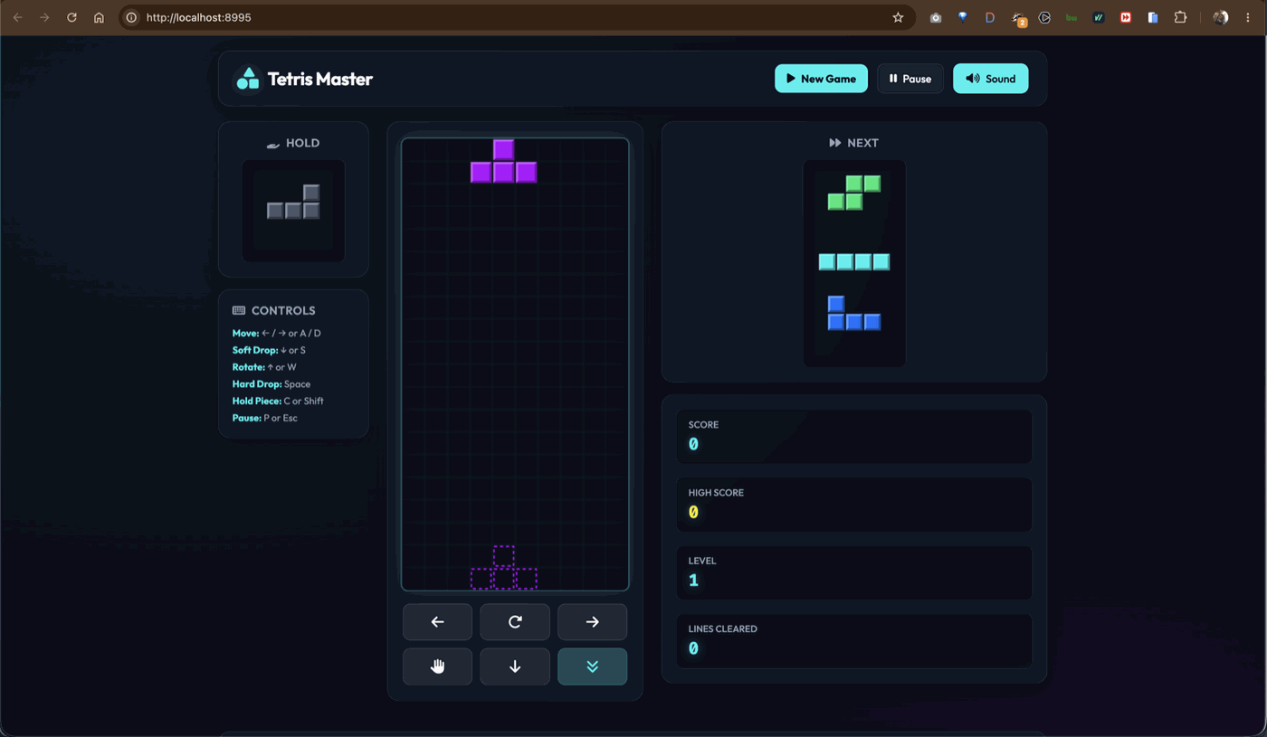Open the browser profile avatar
The height and width of the screenshot is (737, 1267).
click(x=1221, y=17)
